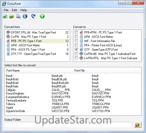146x133 pixels.
Task: Check LWFN+ffil Mac Individual Font box
Action: [76, 54]
